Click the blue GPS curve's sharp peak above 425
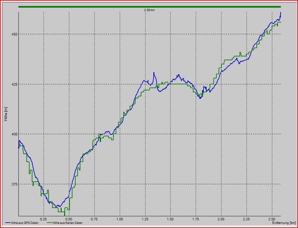The image size is (298, 228). [154, 73]
